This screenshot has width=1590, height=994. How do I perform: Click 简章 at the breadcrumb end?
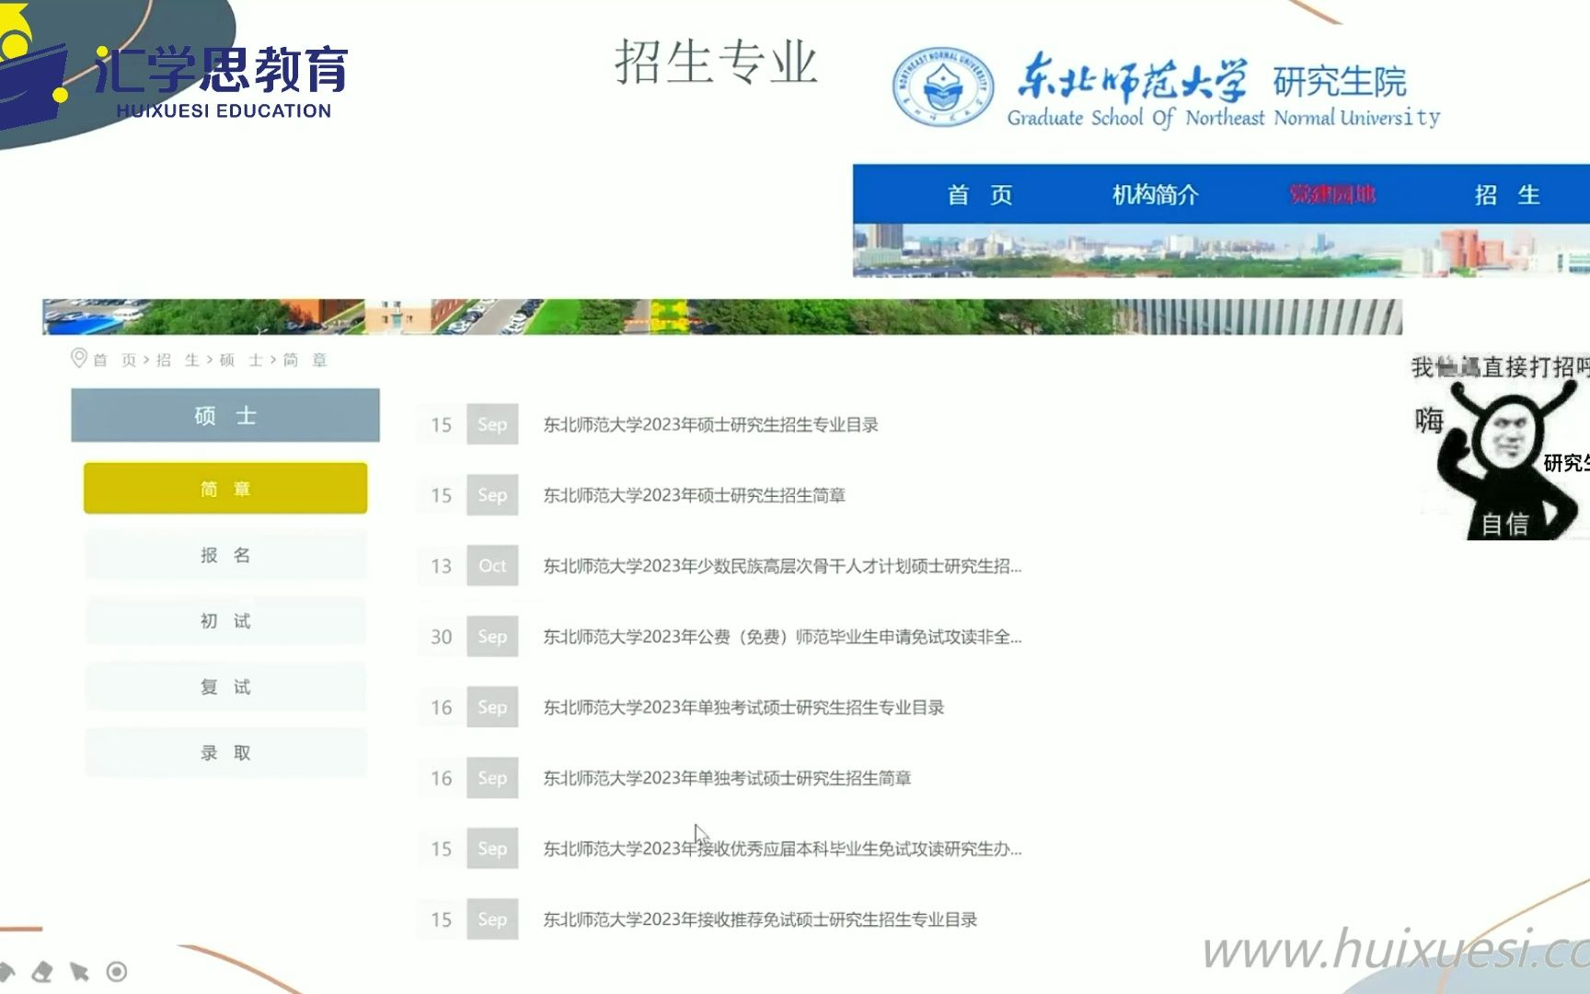(x=305, y=360)
